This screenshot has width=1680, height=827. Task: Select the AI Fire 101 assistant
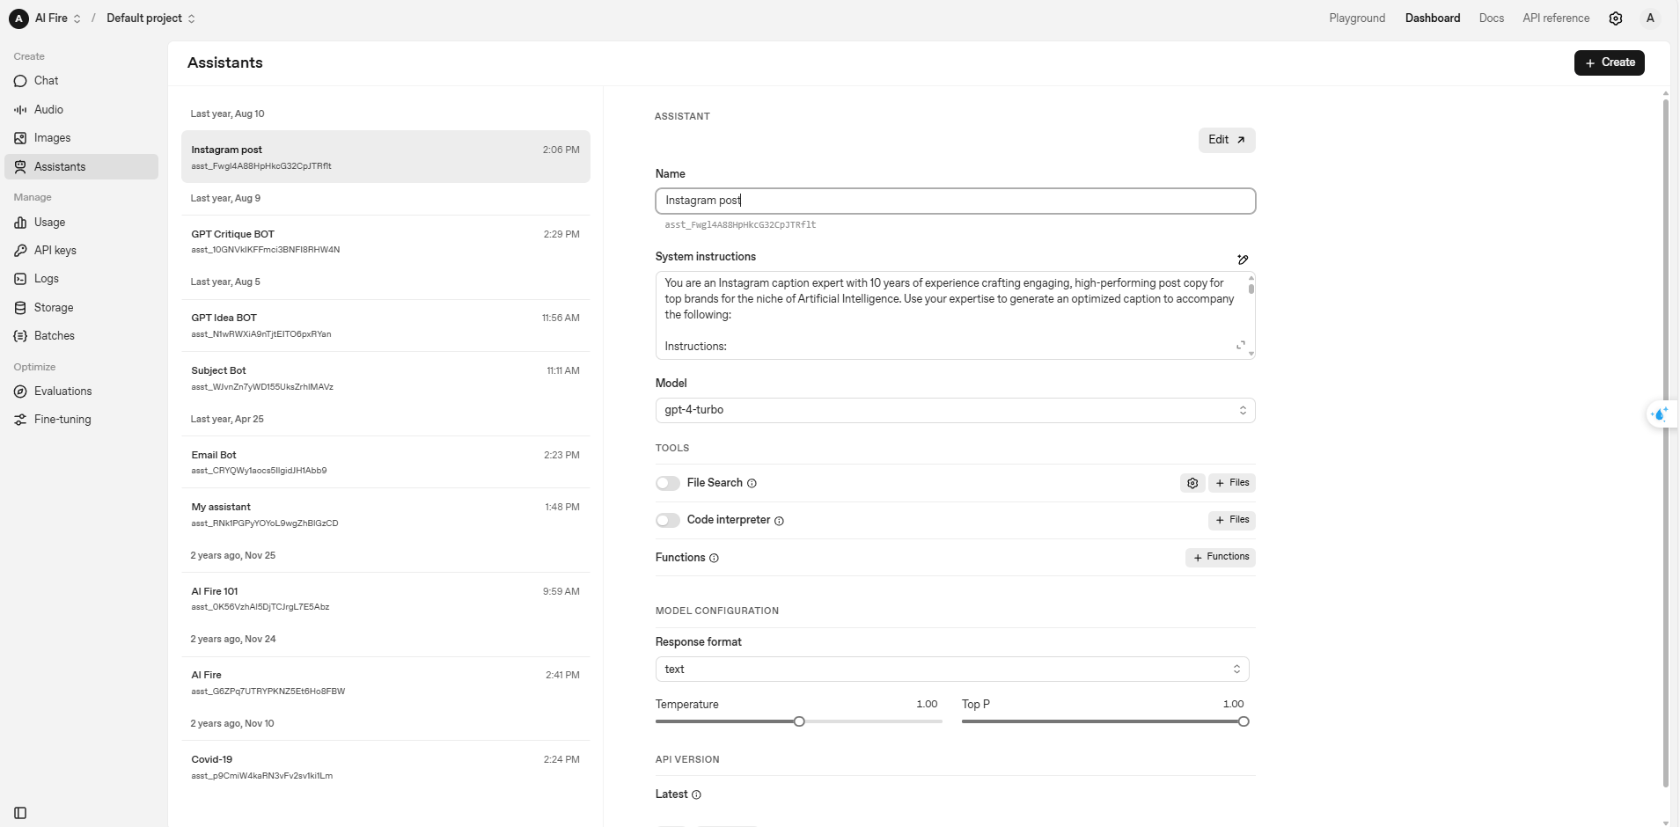[385, 599]
